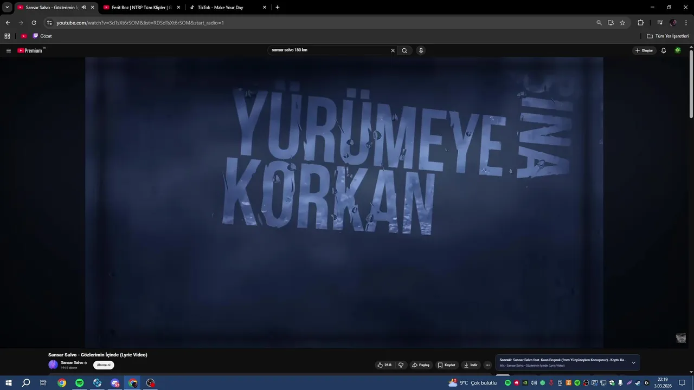Run the search with the magnifier button
The image size is (694, 390).
(404, 50)
